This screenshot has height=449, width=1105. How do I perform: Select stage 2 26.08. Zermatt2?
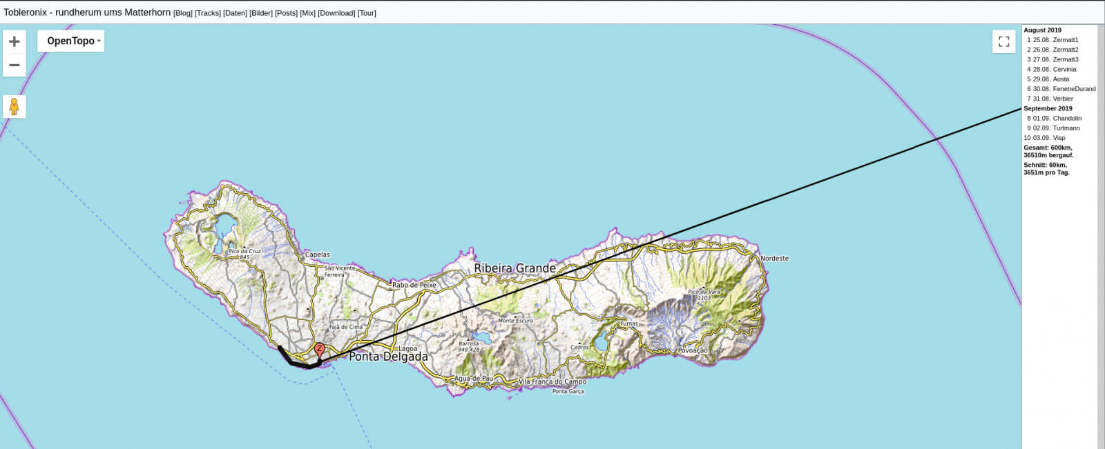tap(1053, 50)
